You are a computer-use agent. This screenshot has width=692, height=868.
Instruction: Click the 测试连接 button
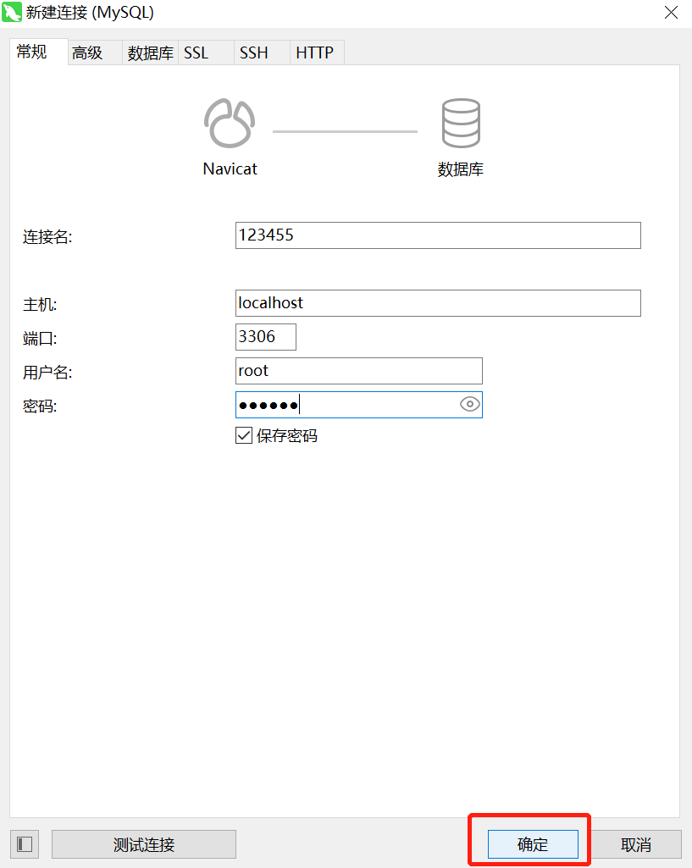coord(144,844)
